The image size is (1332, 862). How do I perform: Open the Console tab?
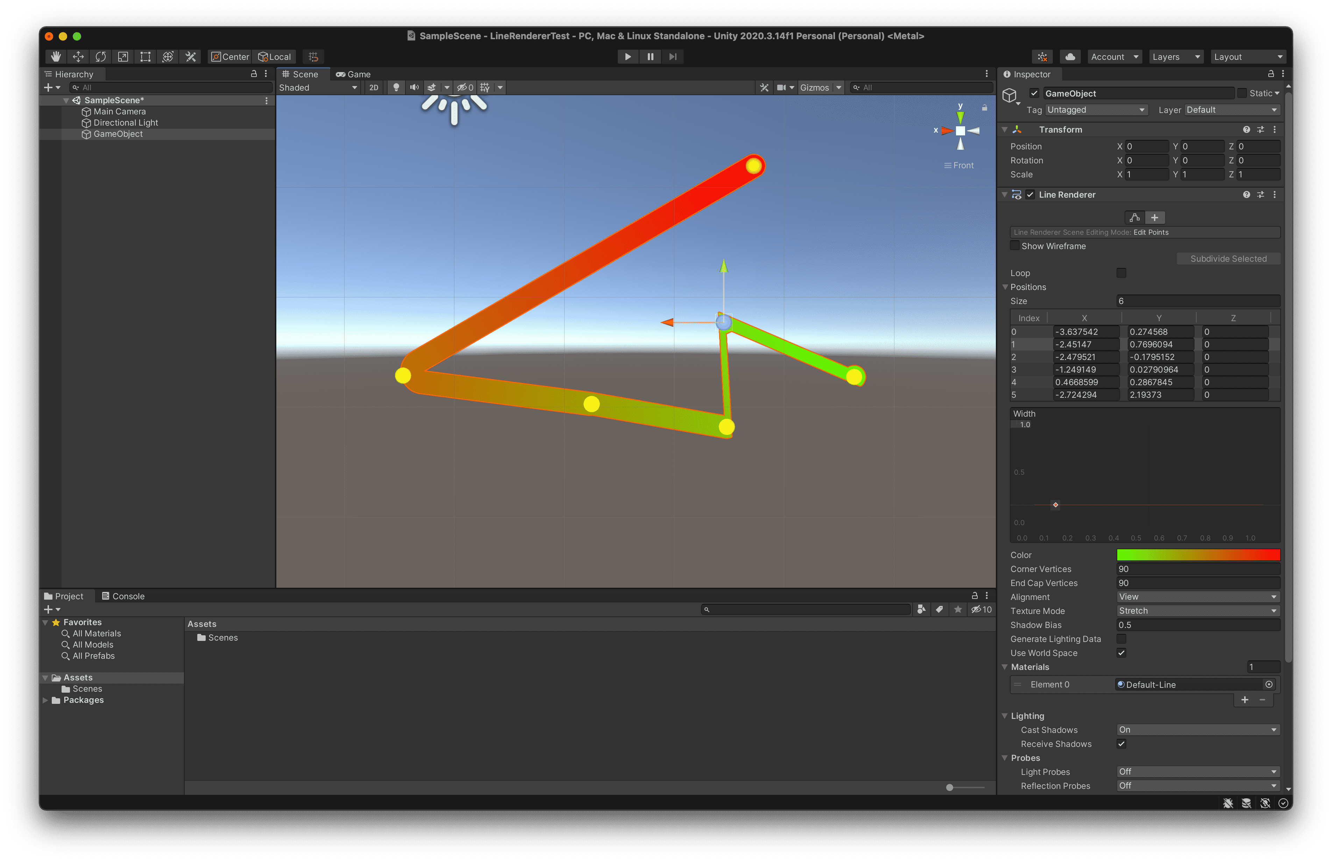pos(123,596)
